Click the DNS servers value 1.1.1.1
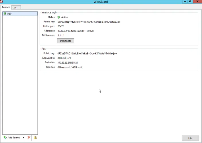This screenshot has width=202, height=143. click(x=61, y=36)
